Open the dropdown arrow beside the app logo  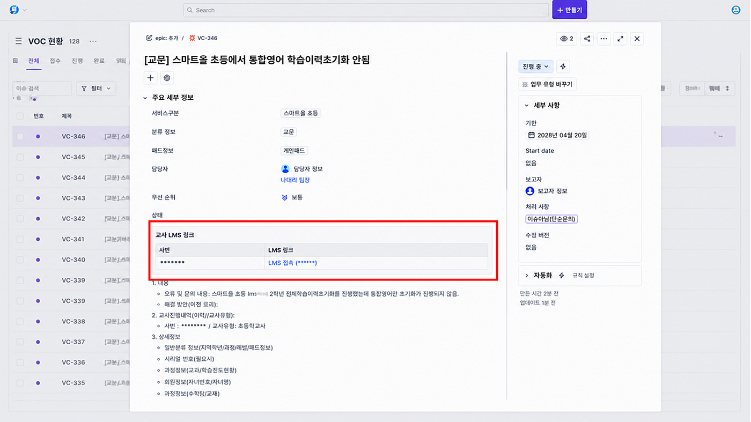point(25,10)
